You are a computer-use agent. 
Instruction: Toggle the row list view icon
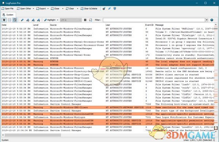(x=9, y=20)
